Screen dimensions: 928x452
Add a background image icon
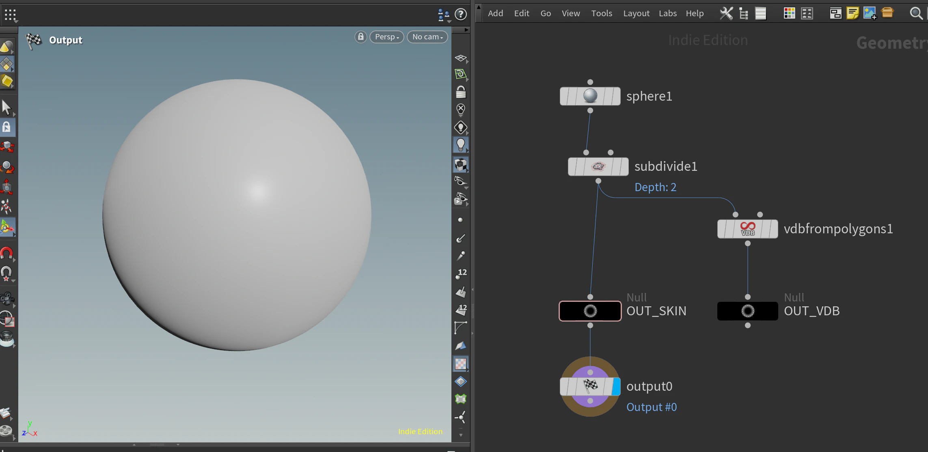point(870,13)
